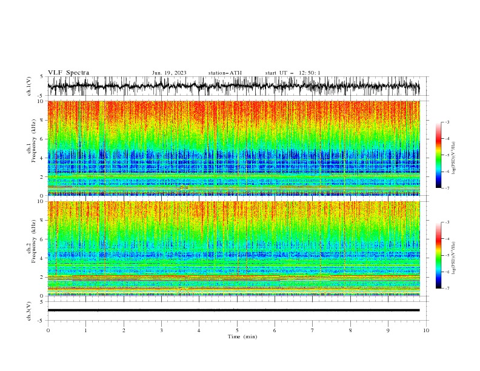Click time axis tick label '5'
The width and height of the screenshot is (480, 371).
tap(237, 330)
